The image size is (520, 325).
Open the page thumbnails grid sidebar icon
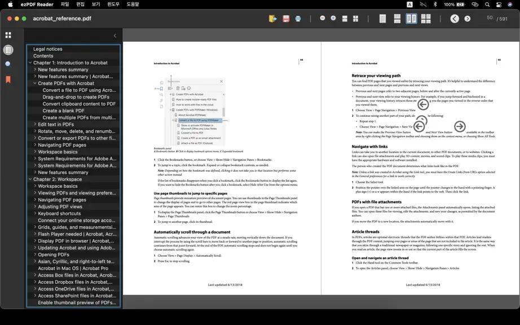click(x=8, y=35)
